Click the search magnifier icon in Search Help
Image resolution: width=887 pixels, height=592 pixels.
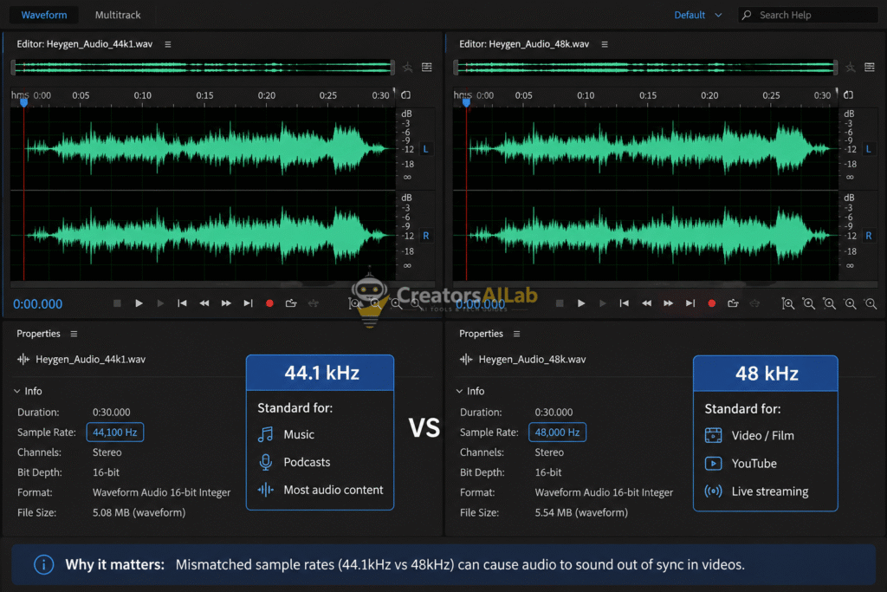[x=747, y=15]
